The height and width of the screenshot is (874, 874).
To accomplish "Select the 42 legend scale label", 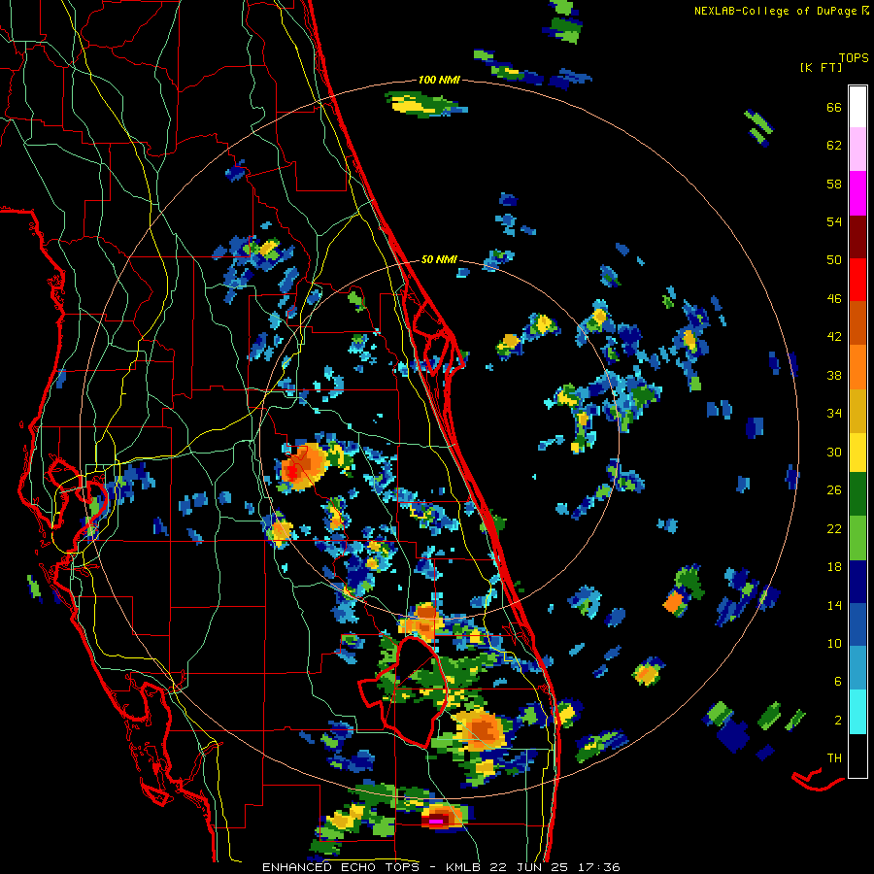I will point(834,336).
